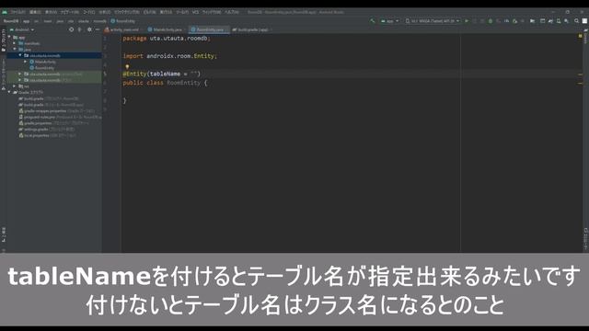Collapse the app module tree node
The width and height of the screenshot is (589, 331).
coord(10,37)
